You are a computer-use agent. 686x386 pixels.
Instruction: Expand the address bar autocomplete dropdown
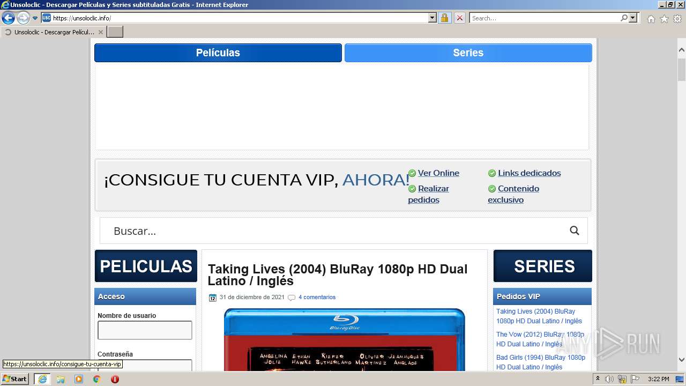click(433, 18)
